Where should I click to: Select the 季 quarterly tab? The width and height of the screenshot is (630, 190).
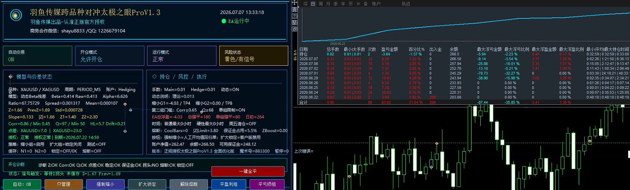[x=335, y=4]
